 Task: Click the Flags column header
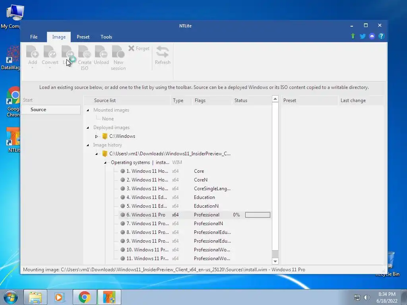(x=211, y=100)
